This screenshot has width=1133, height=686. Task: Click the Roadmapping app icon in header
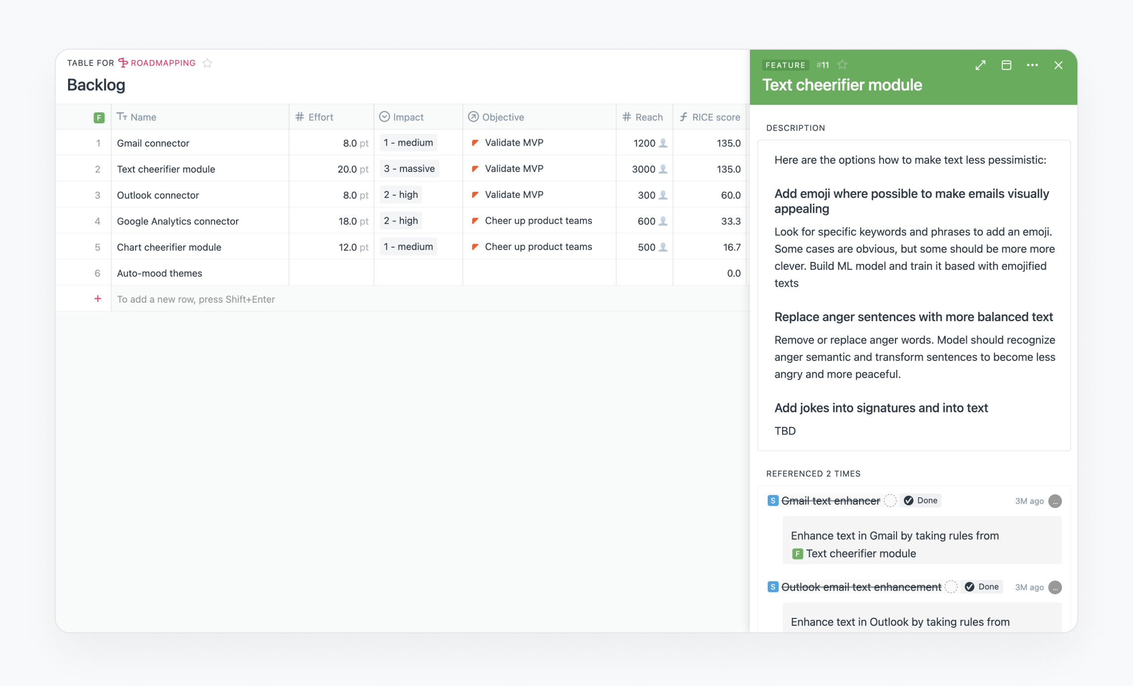pyautogui.click(x=123, y=63)
